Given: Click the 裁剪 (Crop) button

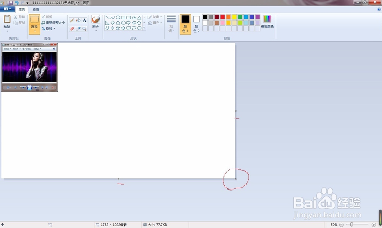Looking at the screenshot, I should tap(47, 17).
